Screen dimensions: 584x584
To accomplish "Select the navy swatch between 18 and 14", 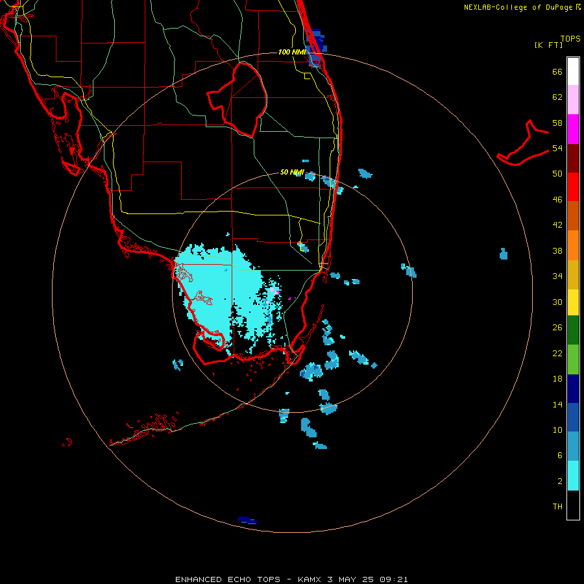I will pos(573,389).
